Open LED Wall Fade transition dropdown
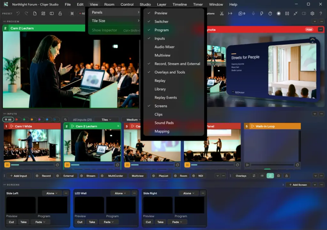Screen dimensions: 327x230 (109, 222)
